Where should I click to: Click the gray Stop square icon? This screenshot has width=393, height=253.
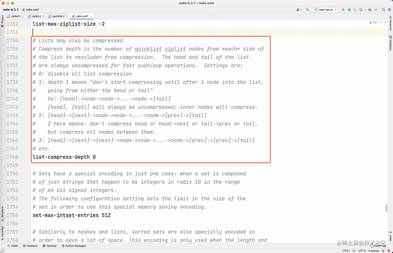click(x=376, y=10)
